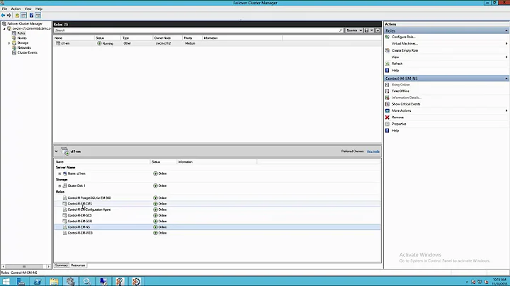Open the Queries dropdown
The width and height of the screenshot is (510, 286).
pos(354,30)
